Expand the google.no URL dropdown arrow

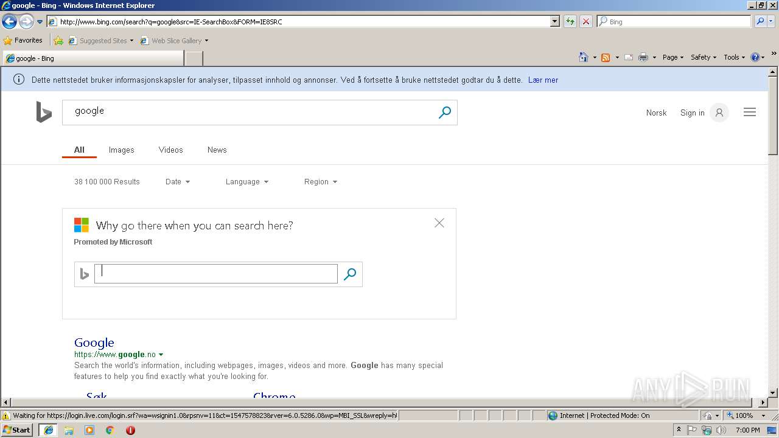click(161, 355)
